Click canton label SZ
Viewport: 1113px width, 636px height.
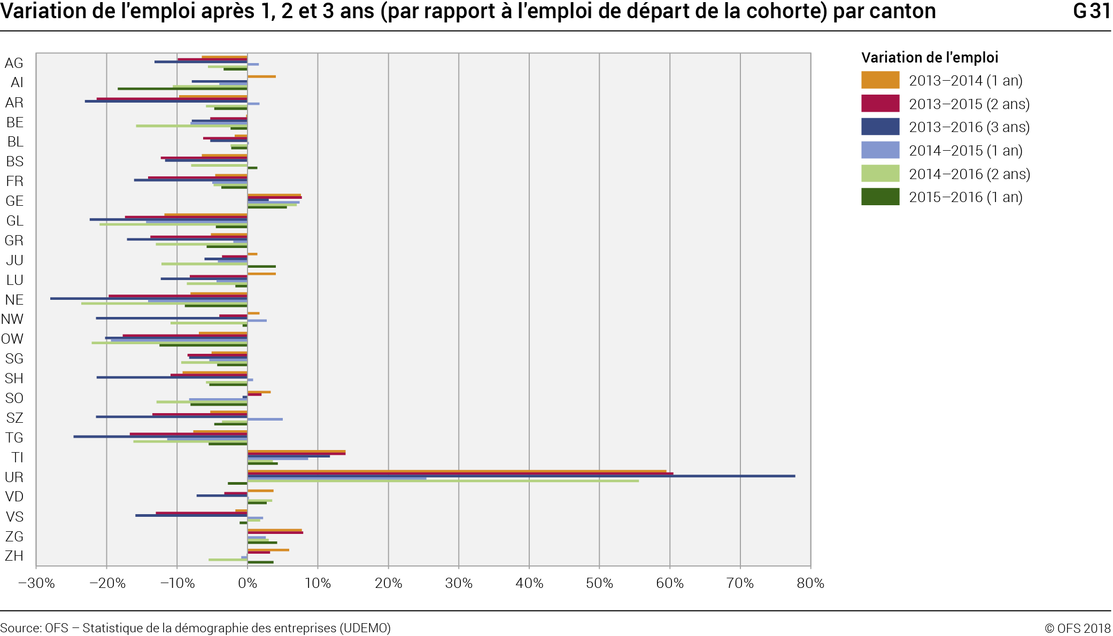tap(15, 418)
